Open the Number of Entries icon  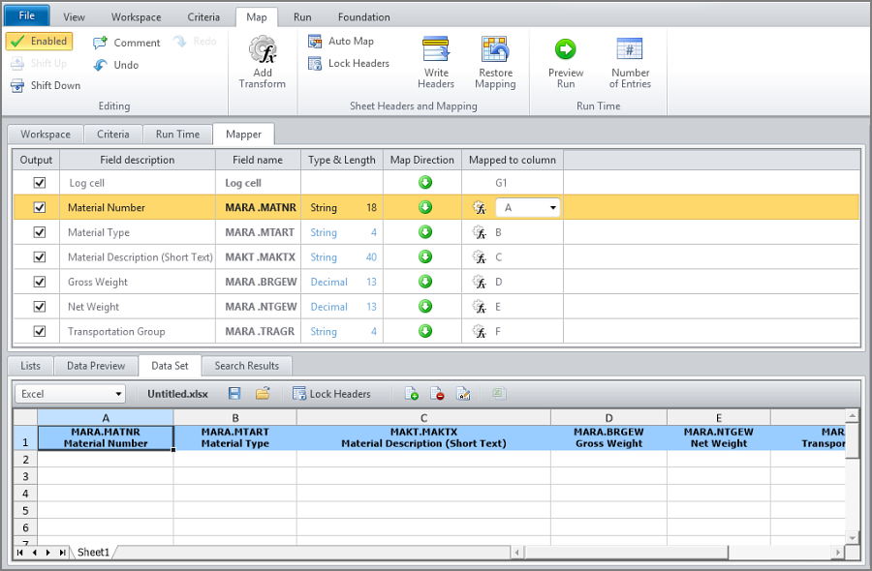(x=630, y=49)
